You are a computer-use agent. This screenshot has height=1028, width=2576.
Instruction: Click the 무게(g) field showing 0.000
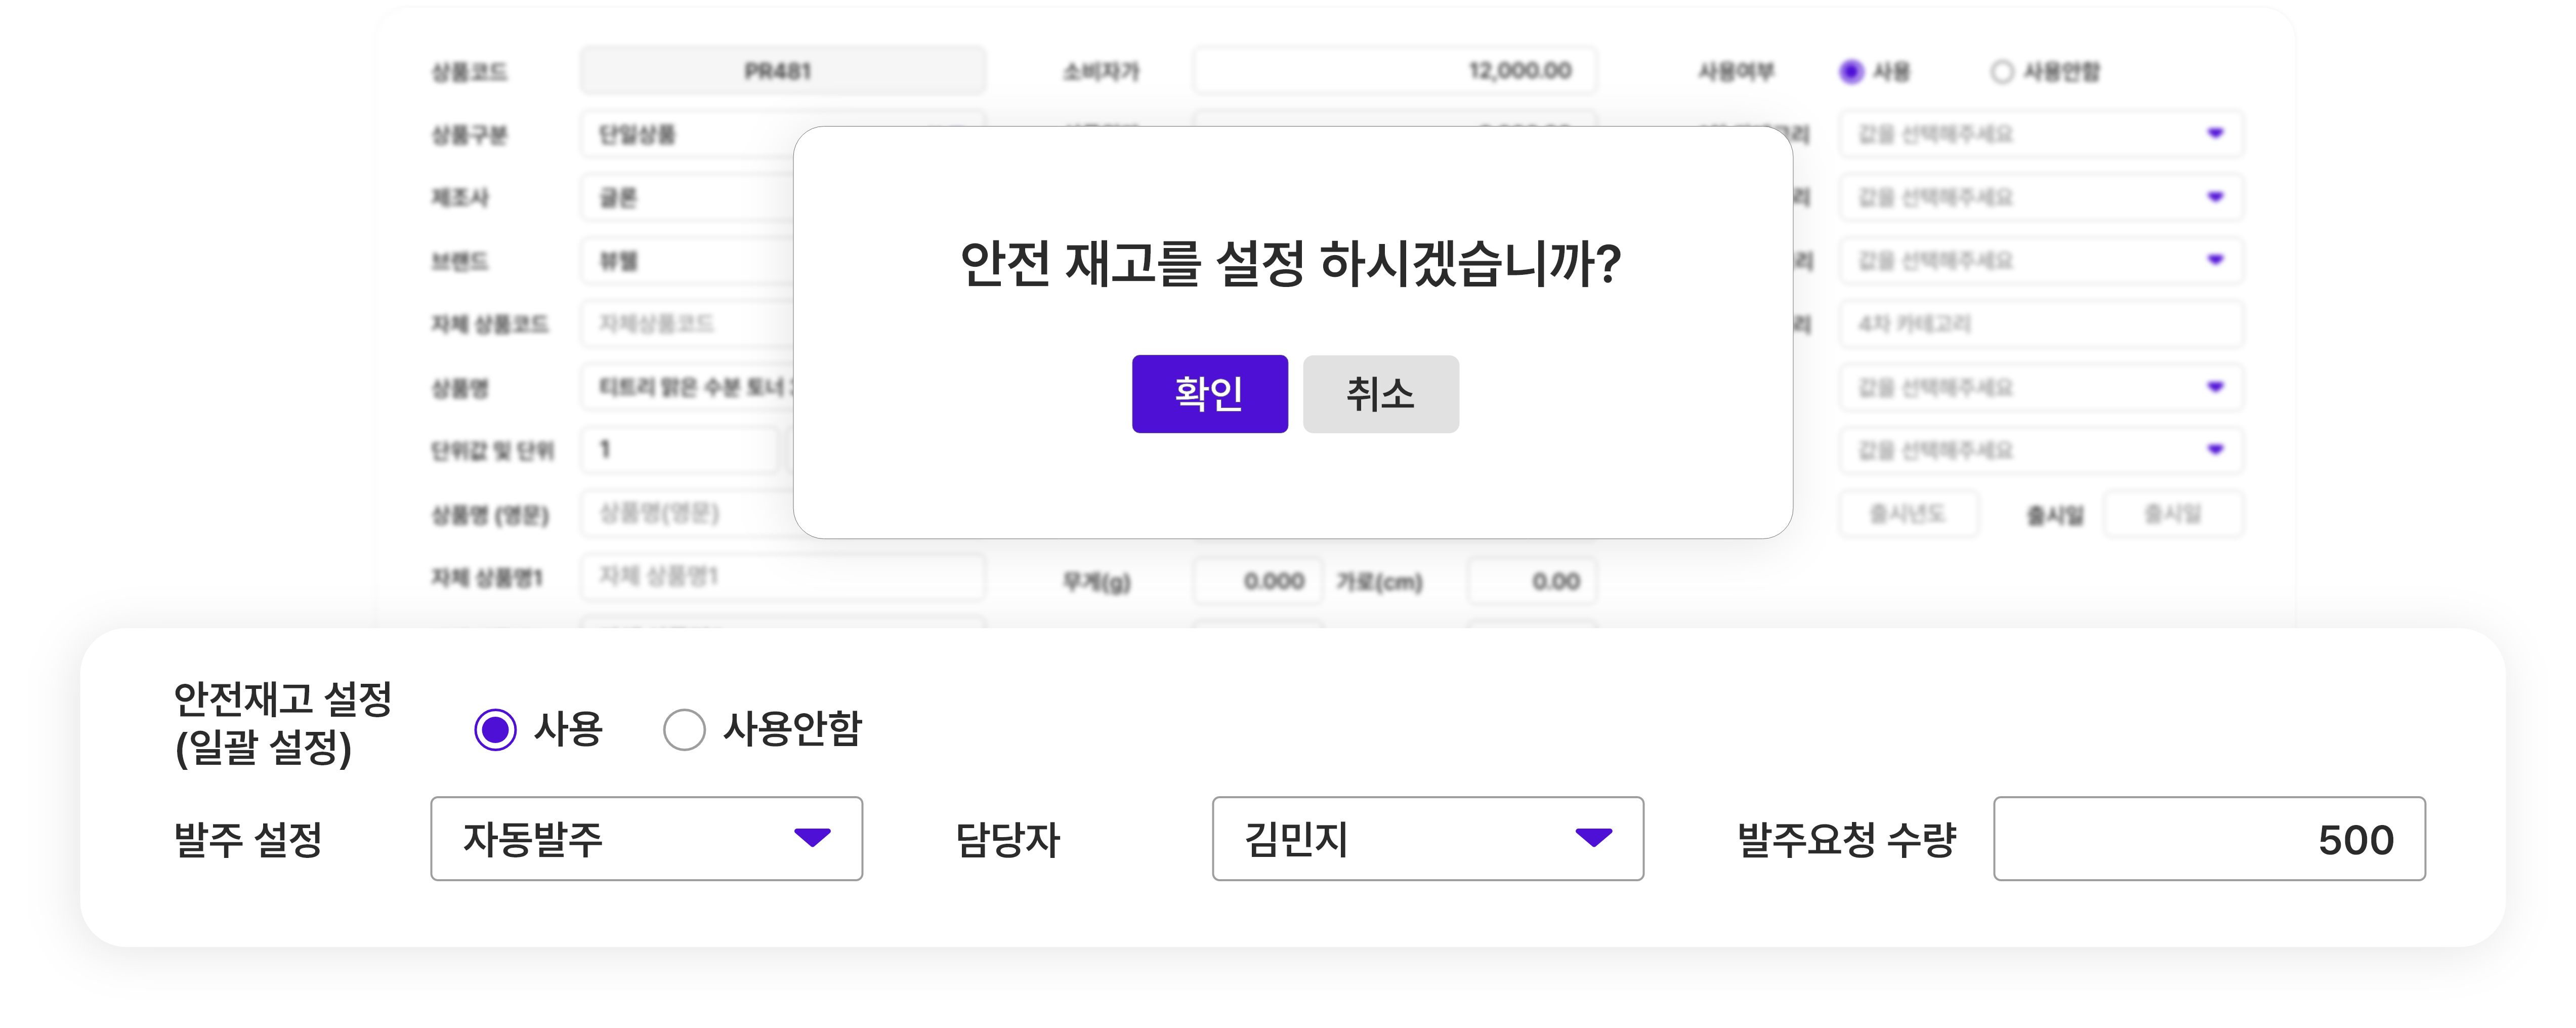point(1257,581)
